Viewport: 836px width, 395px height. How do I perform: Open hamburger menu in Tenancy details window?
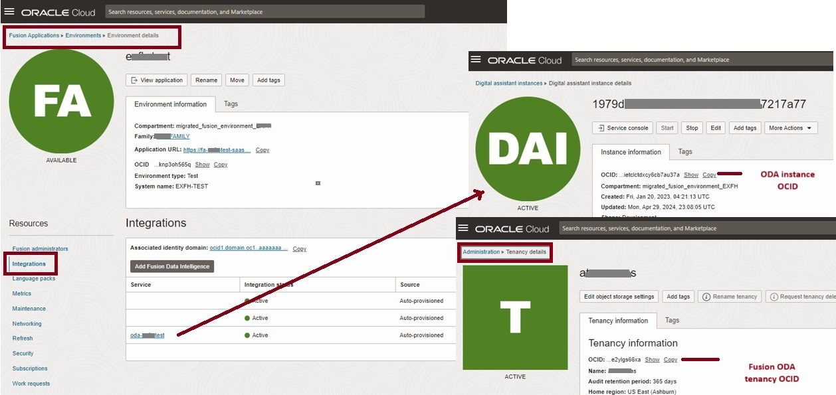pyautogui.click(x=463, y=228)
